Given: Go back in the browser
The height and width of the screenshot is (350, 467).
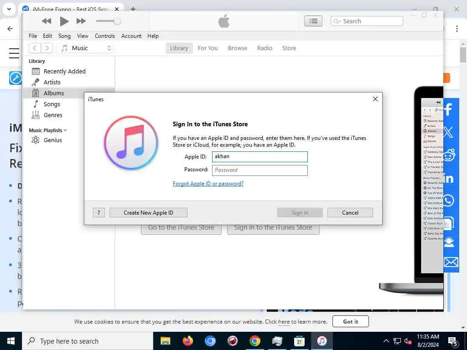Looking at the screenshot, I should coord(10,29).
